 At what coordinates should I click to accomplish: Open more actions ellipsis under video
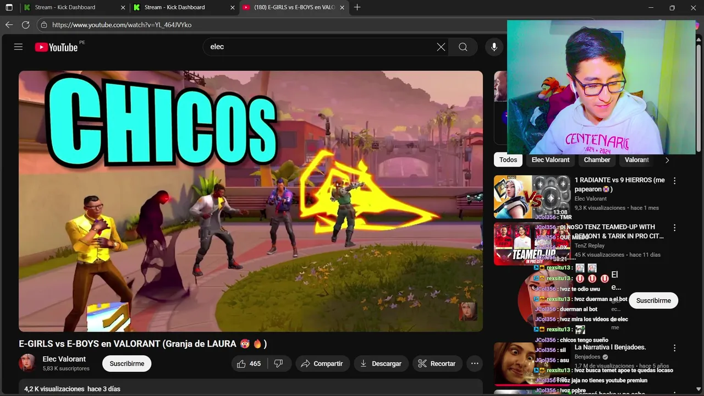pyautogui.click(x=475, y=364)
